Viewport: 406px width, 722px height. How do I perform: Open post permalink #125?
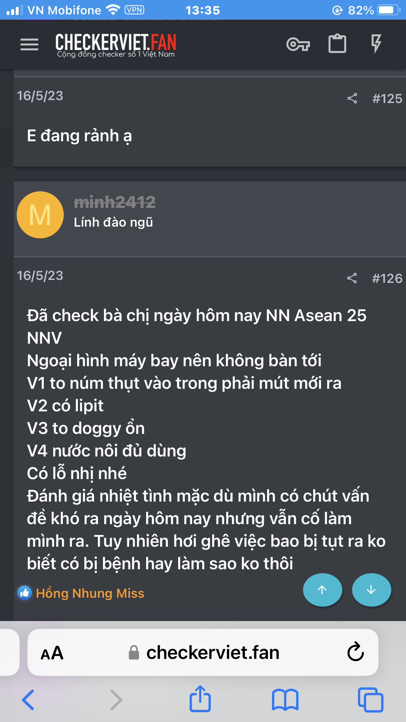[387, 98]
